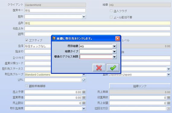172x113 pixels.
Task: Open calculator for 営業原価 field
Action: [84, 98]
